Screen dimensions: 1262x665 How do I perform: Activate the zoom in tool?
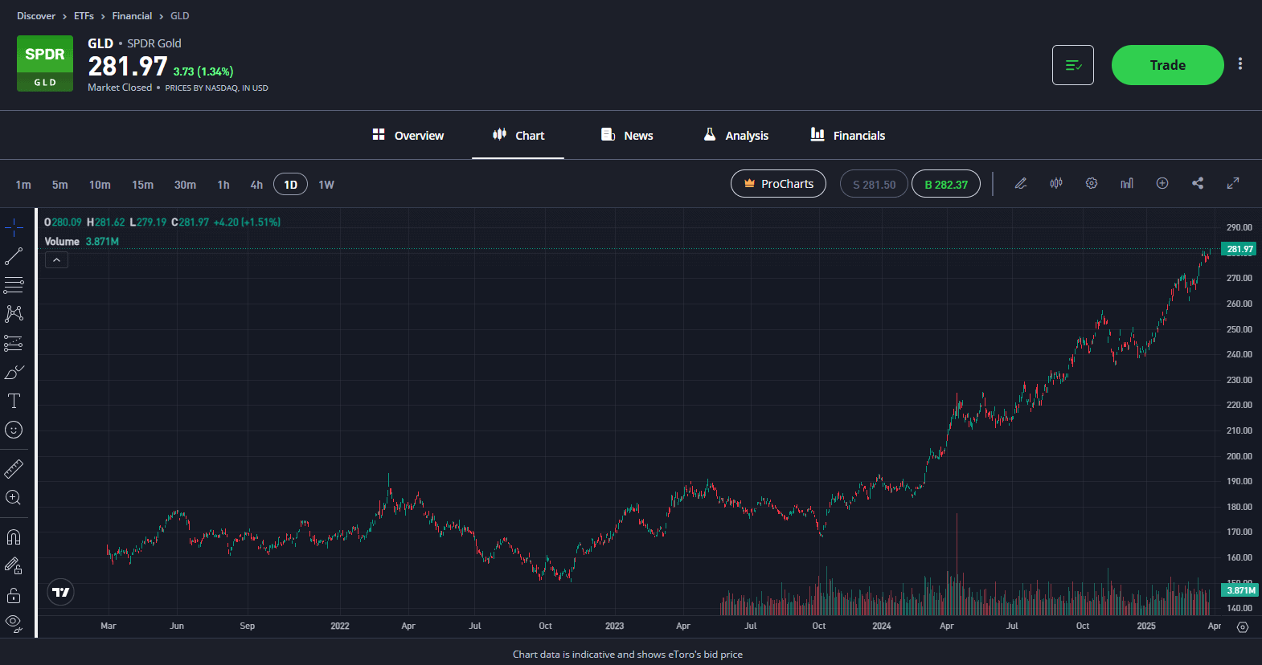(14, 498)
